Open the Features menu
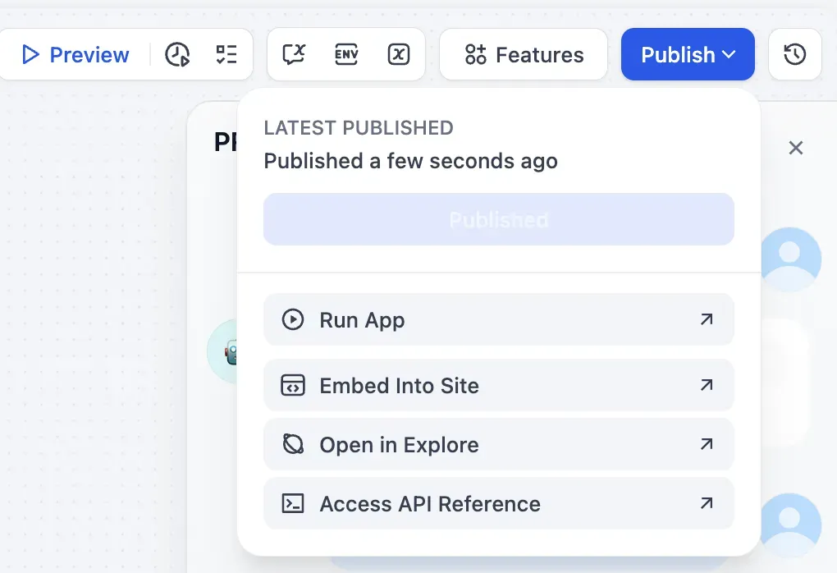The width and height of the screenshot is (837, 573). [x=523, y=54]
